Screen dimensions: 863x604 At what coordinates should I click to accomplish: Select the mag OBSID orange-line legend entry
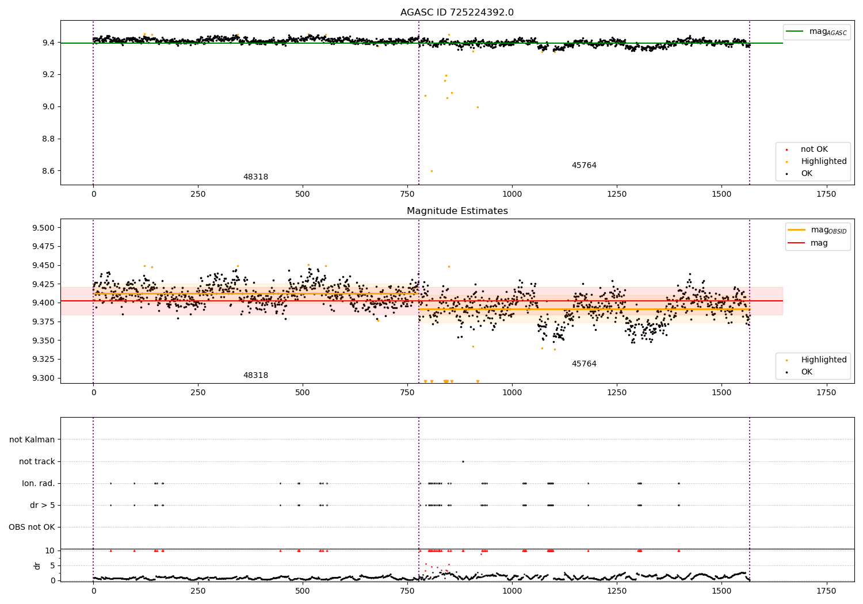click(x=817, y=230)
